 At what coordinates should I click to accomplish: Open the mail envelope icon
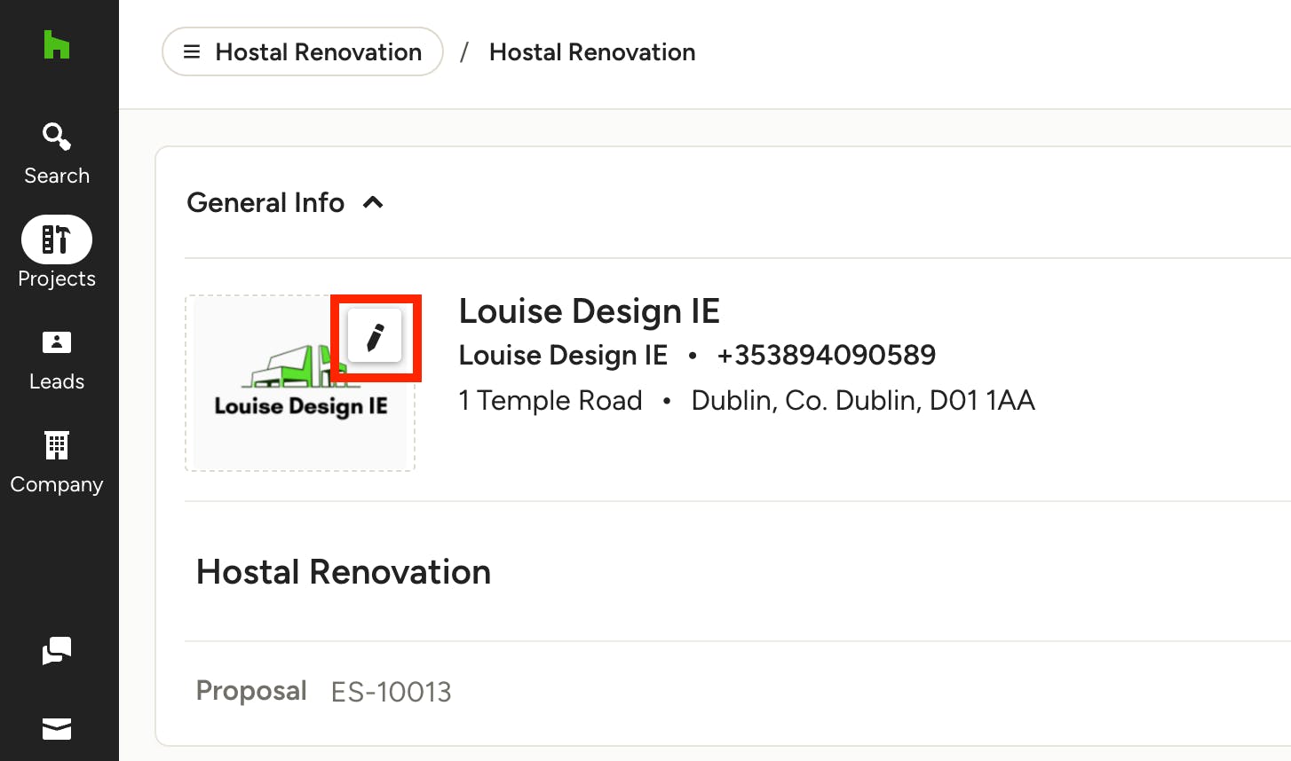57,729
